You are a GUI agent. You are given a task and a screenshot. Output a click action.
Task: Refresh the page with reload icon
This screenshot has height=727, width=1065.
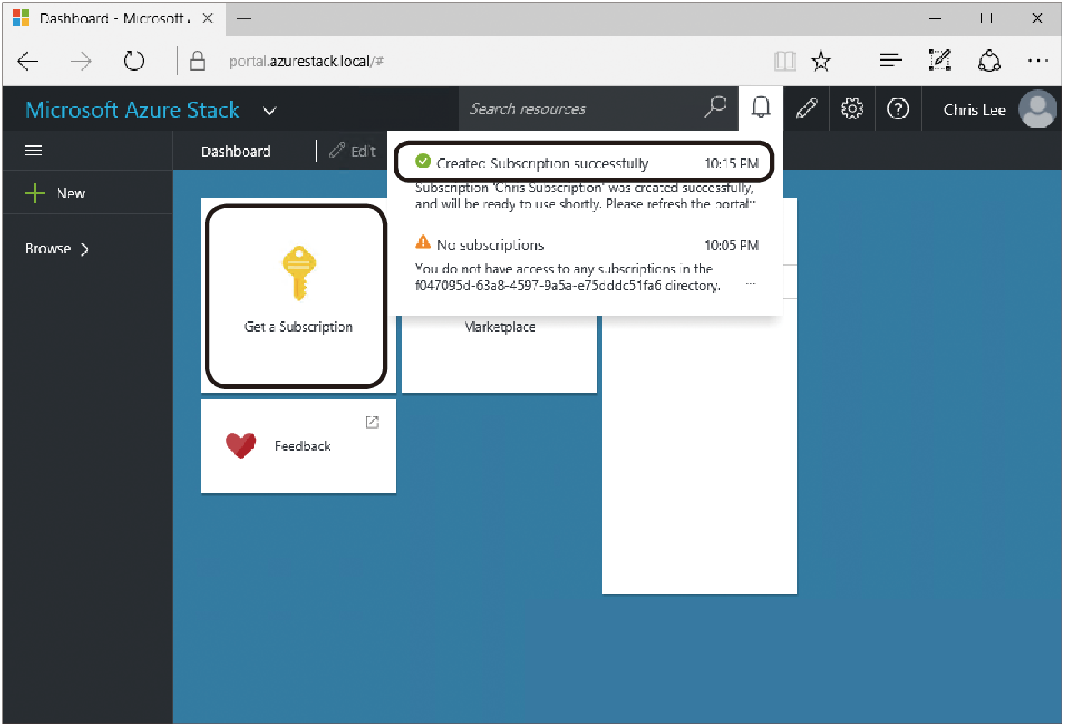tap(133, 61)
